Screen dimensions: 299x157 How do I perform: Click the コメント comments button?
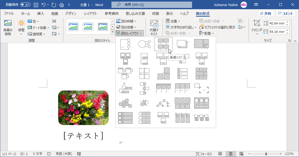(x=286, y=13)
